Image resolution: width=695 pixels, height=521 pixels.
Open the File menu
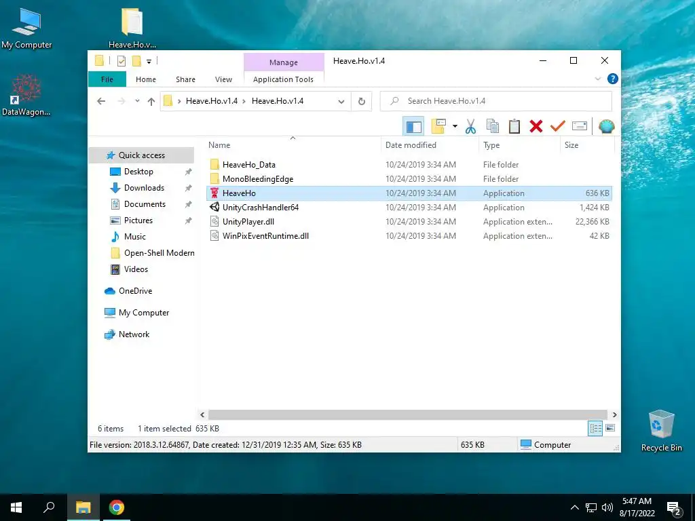(107, 79)
